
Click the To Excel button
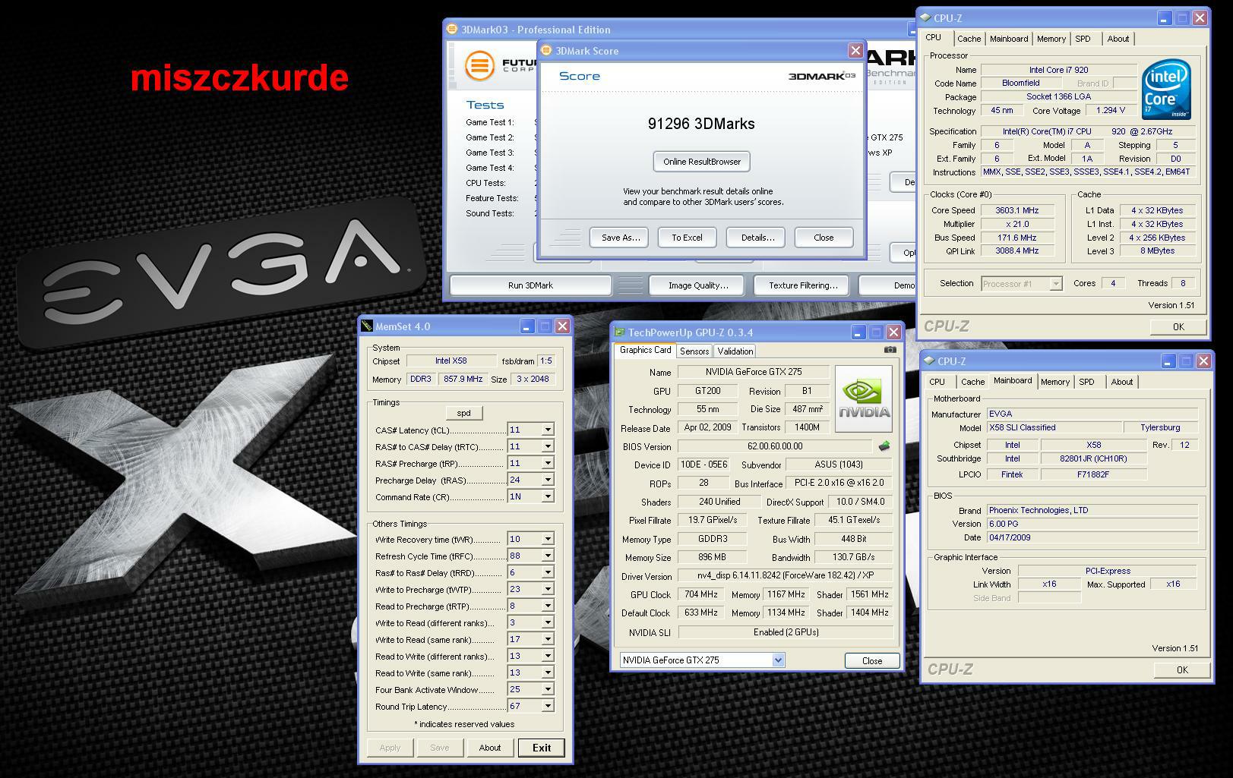pos(687,238)
